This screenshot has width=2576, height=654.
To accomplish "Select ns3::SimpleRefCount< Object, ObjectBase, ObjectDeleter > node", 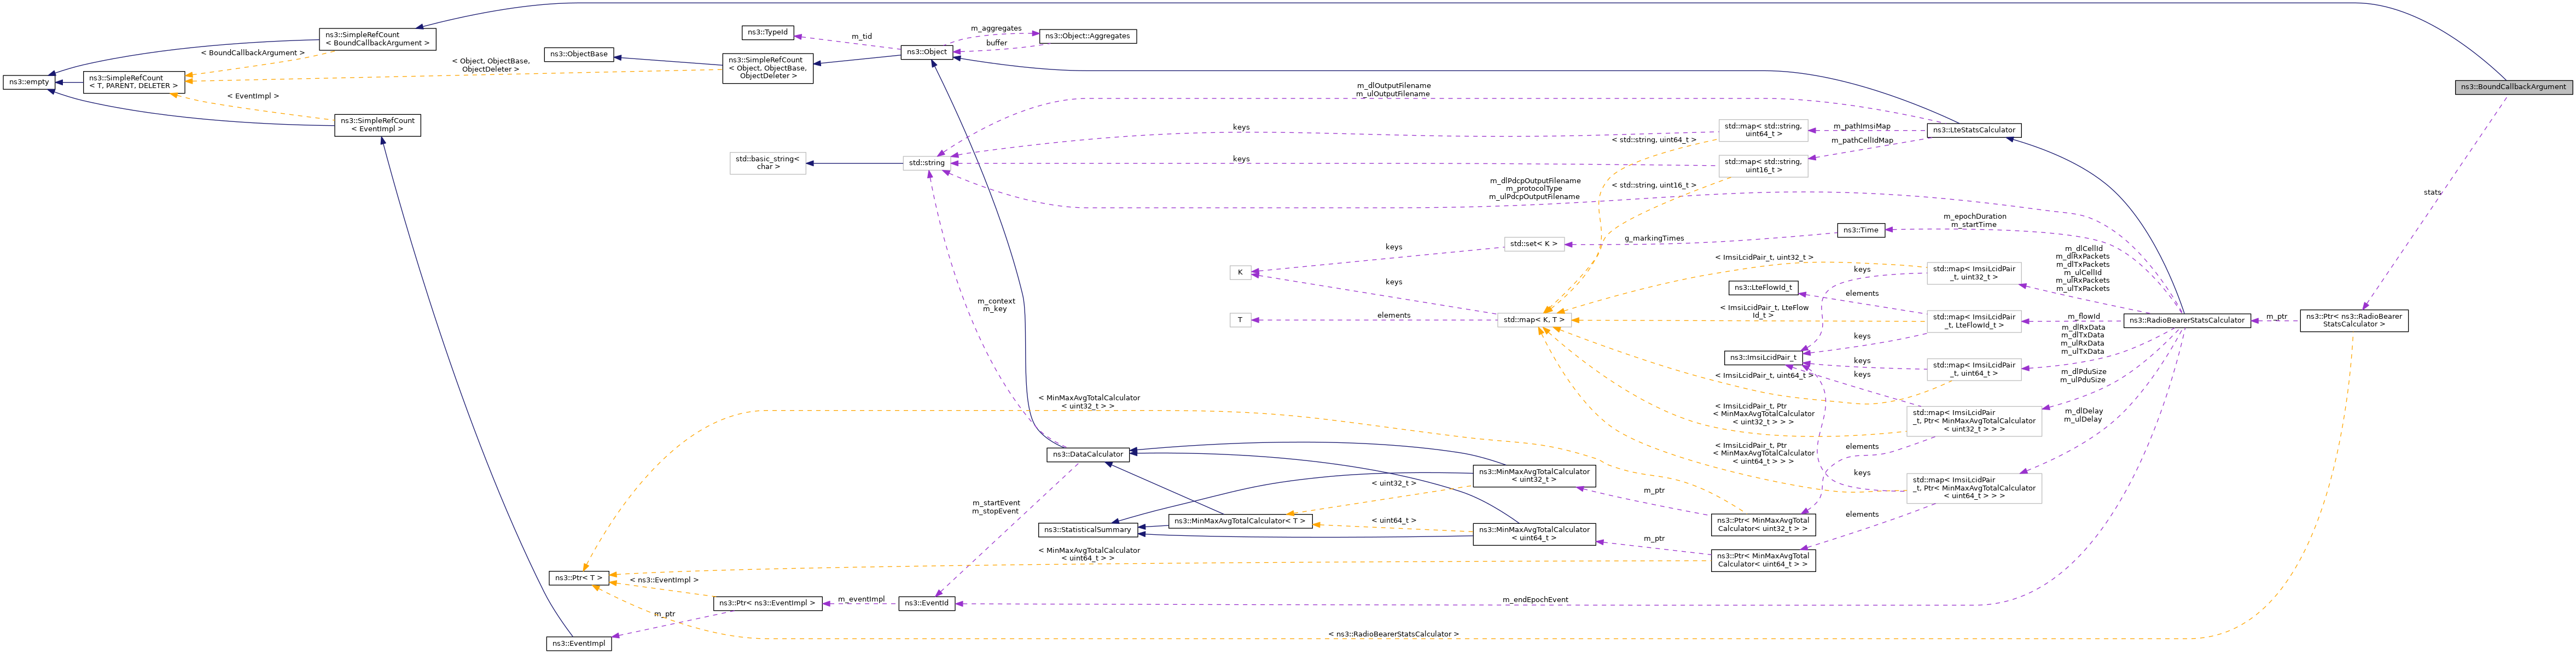I will point(768,68).
